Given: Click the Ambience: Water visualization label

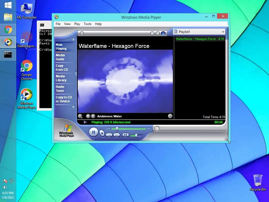Looking at the screenshot, I should [x=110, y=116].
